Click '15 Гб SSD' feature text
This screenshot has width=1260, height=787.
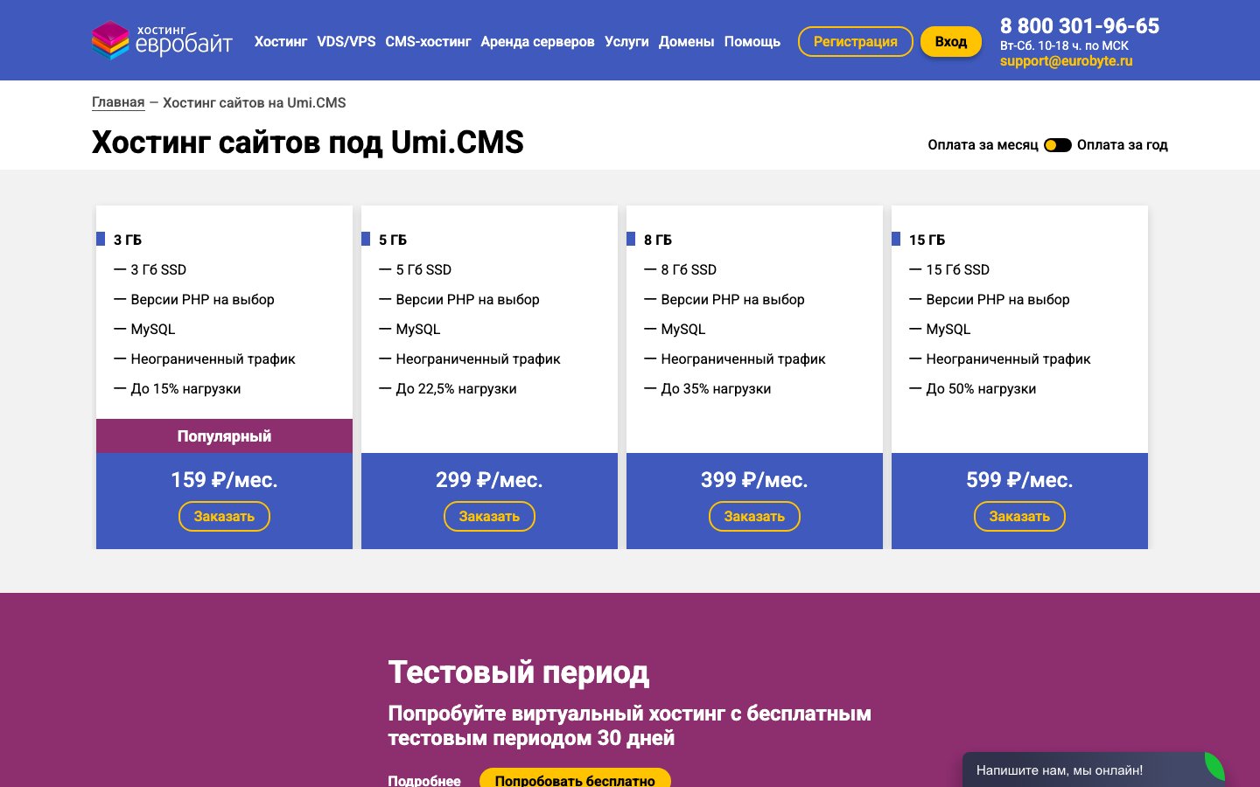click(958, 270)
